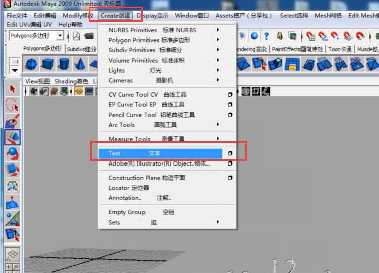Screen dimensions: 379x273
Task: Click the polygon sphere shelf icon
Action: click(31, 64)
